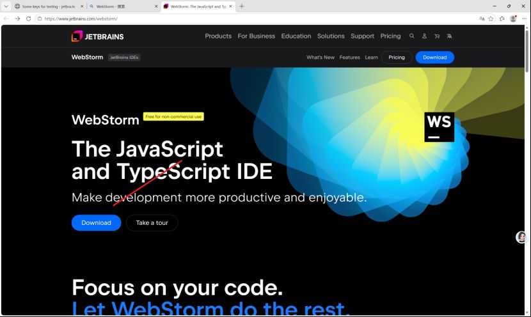Click the large WebStorm hero title

click(x=106, y=120)
